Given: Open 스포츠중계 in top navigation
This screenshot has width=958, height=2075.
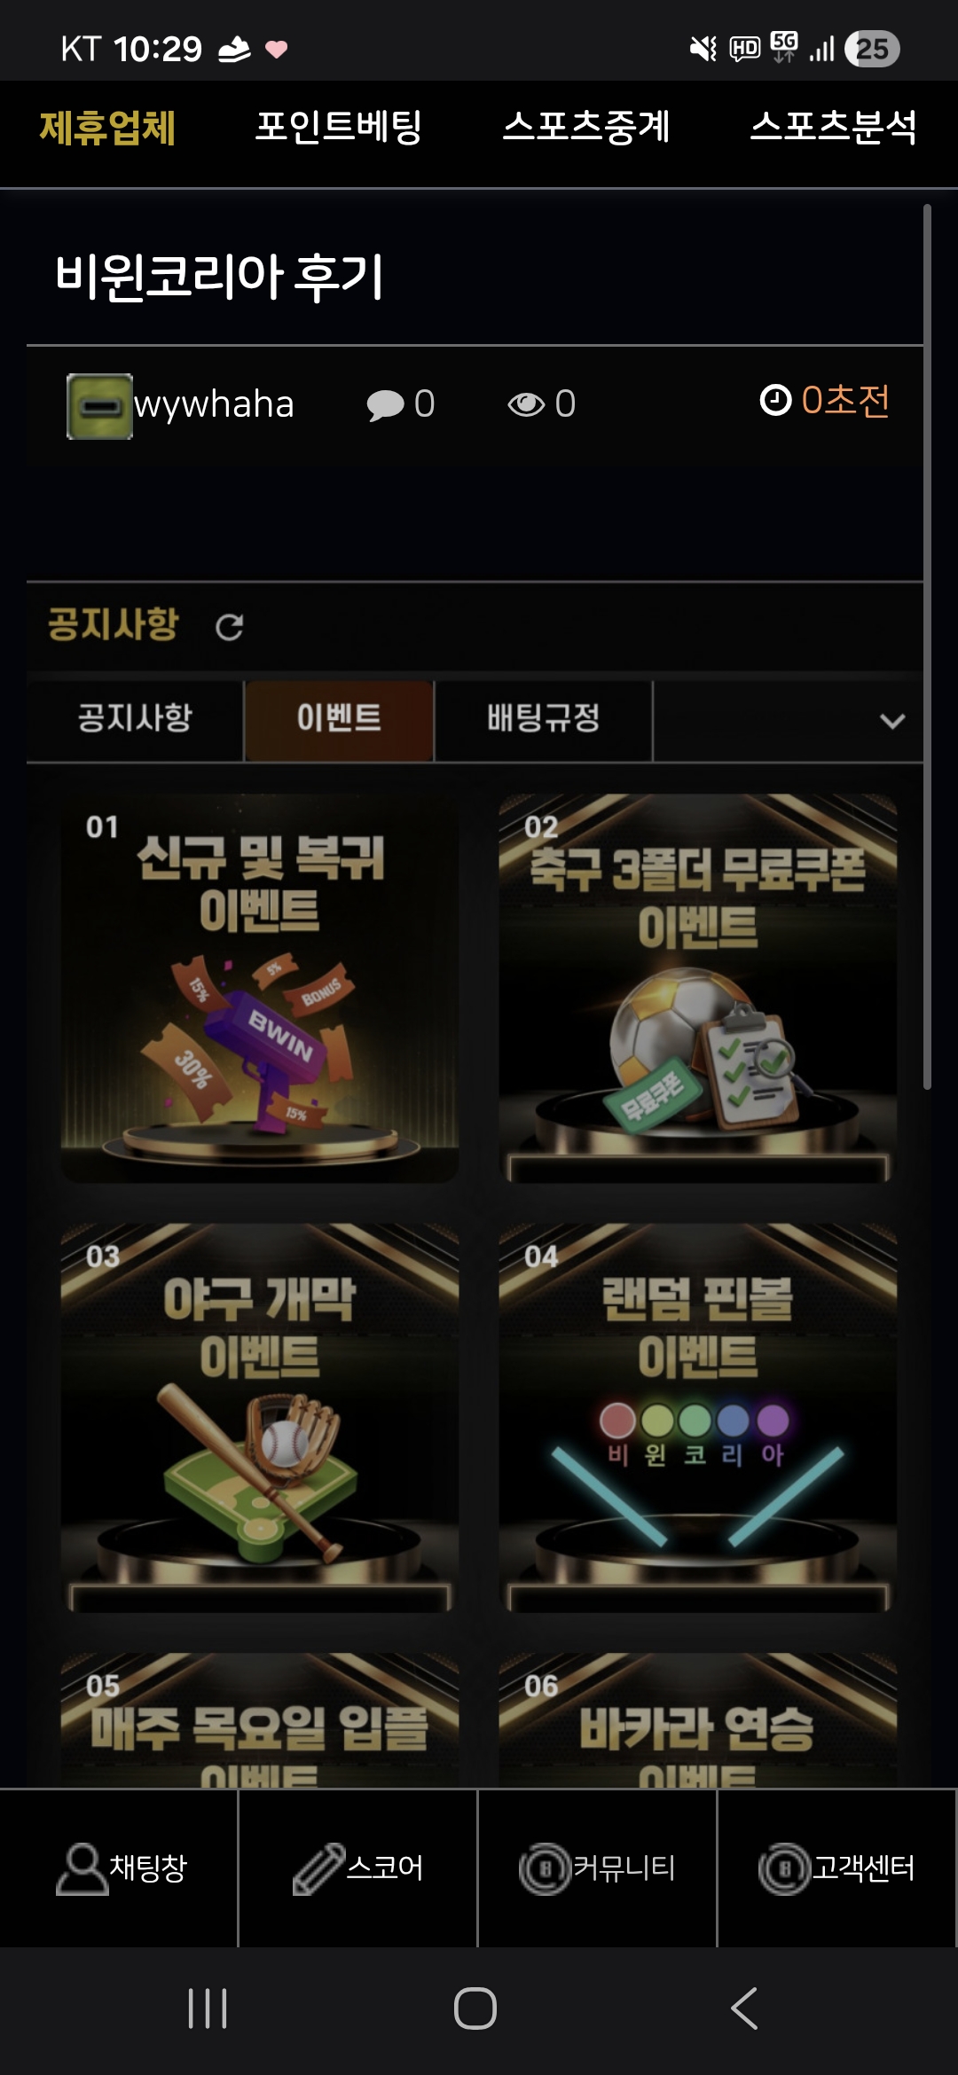Looking at the screenshot, I should coord(585,128).
